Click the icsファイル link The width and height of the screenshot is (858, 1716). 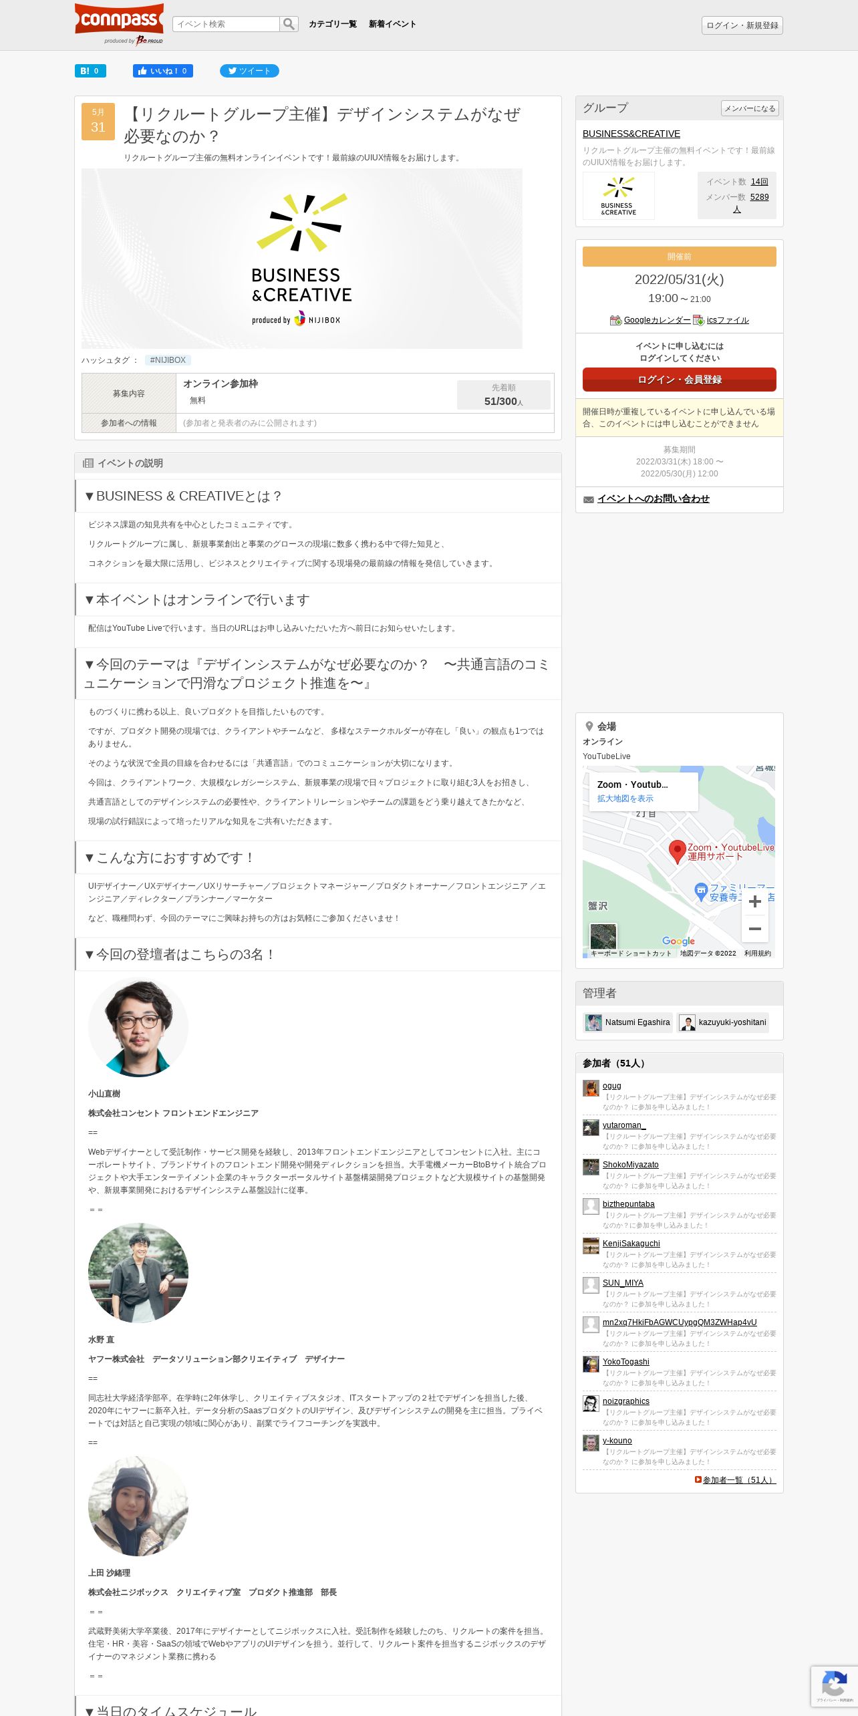[728, 321]
